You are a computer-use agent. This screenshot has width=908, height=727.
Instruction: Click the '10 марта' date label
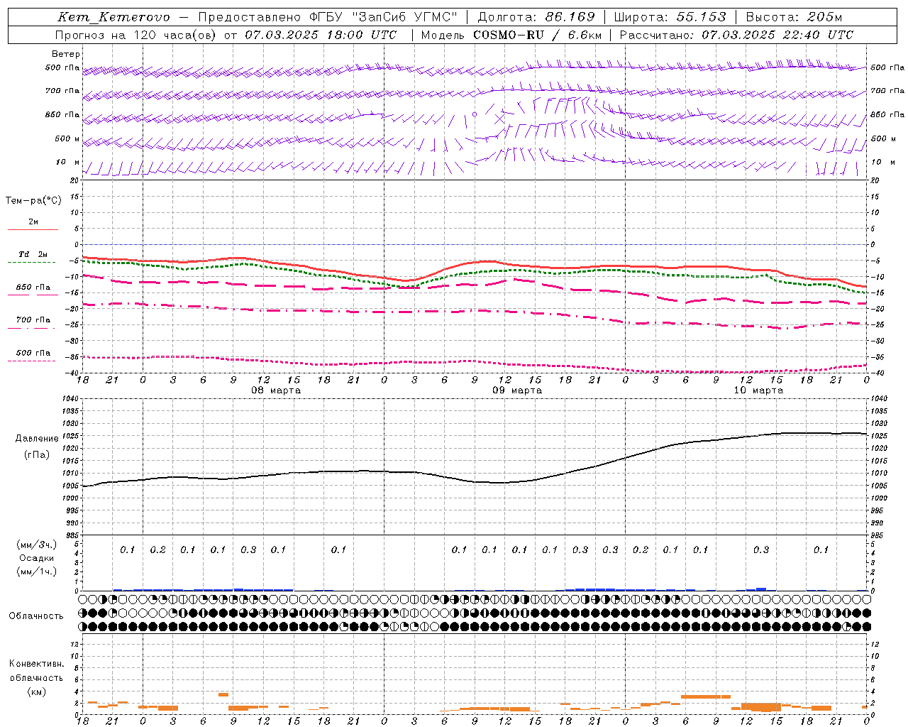click(x=758, y=390)
